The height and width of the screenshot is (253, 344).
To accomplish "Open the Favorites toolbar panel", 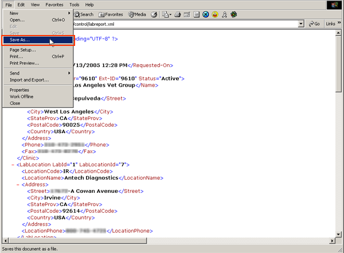I will (x=111, y=15).
